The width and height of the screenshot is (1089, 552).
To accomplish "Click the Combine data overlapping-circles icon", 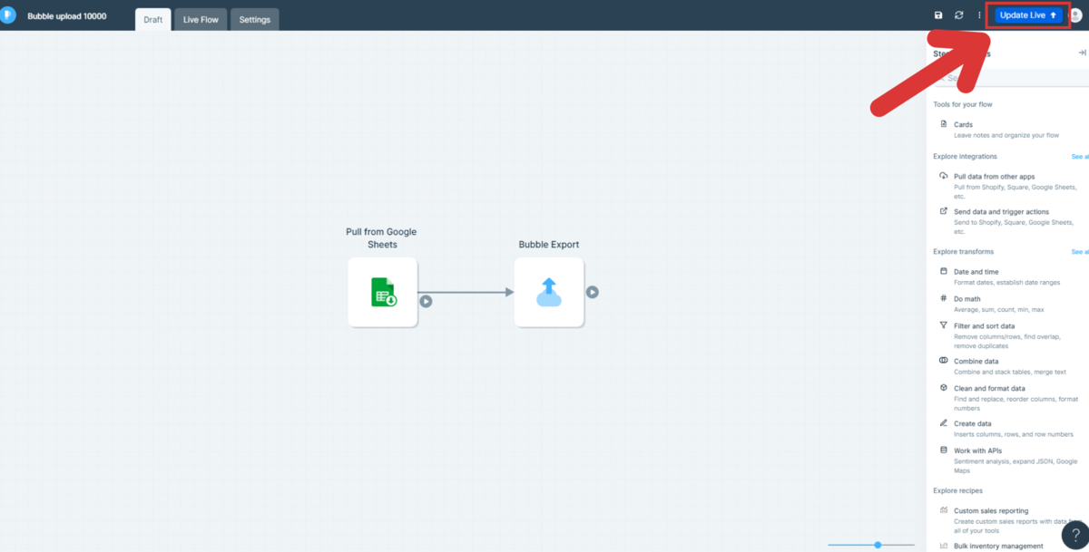I will (944, 361).
